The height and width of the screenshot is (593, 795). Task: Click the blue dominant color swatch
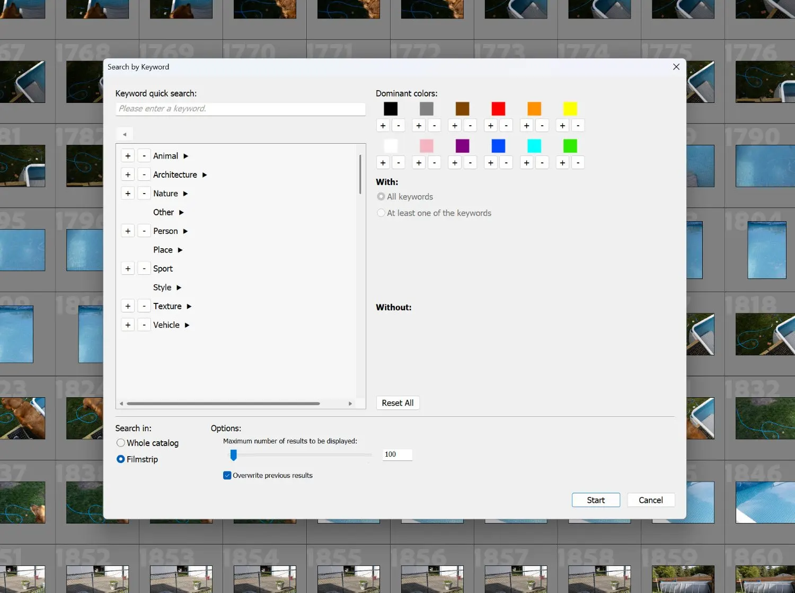[498, 145]
